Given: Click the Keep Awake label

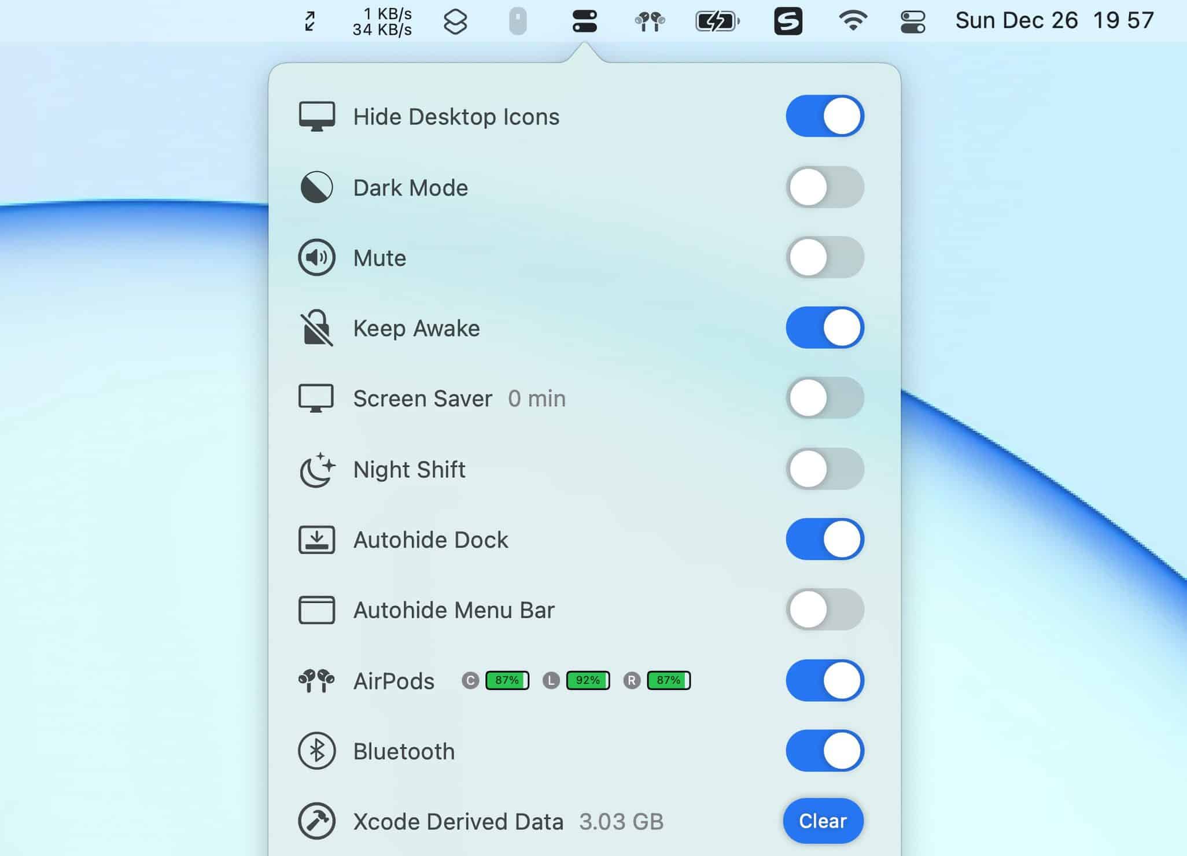Looking at the screenshot, I should (416, 328).
